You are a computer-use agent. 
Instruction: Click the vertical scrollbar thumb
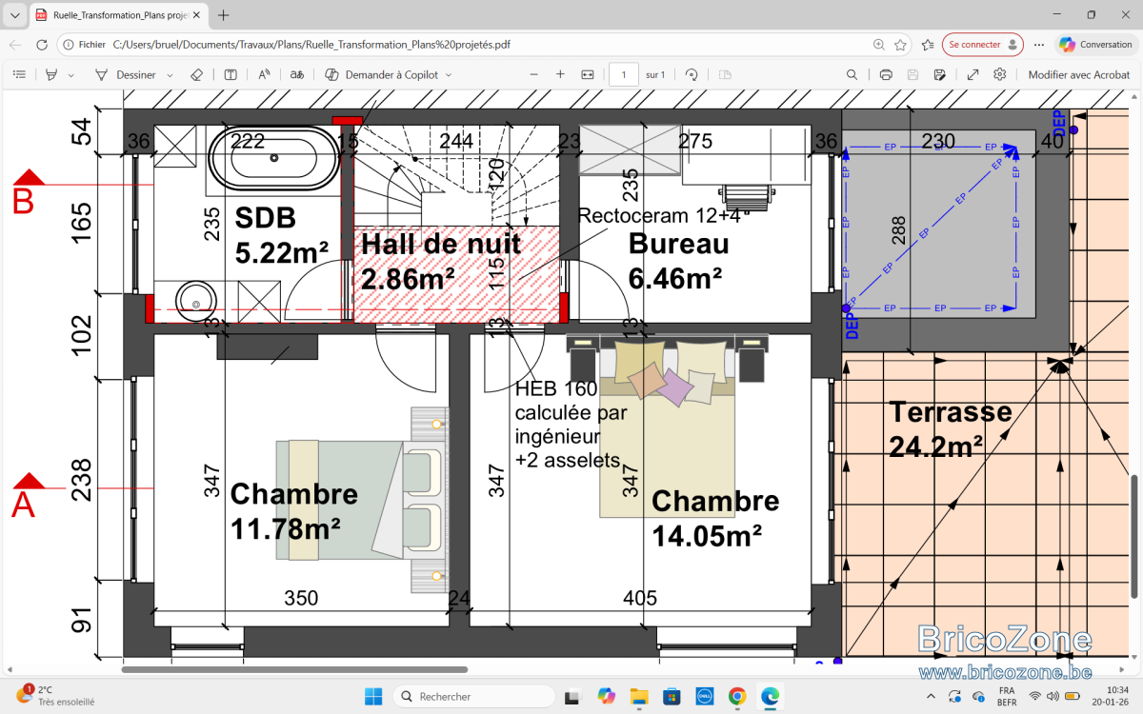[1134, 536]
